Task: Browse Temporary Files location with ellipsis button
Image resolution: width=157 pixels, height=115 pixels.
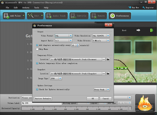Action: (104, 59)
